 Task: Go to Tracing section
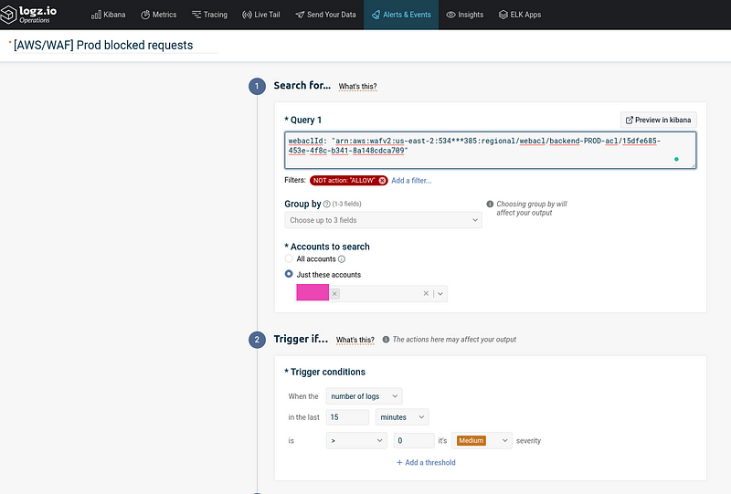pyautogui.click(x=209, y=15)
